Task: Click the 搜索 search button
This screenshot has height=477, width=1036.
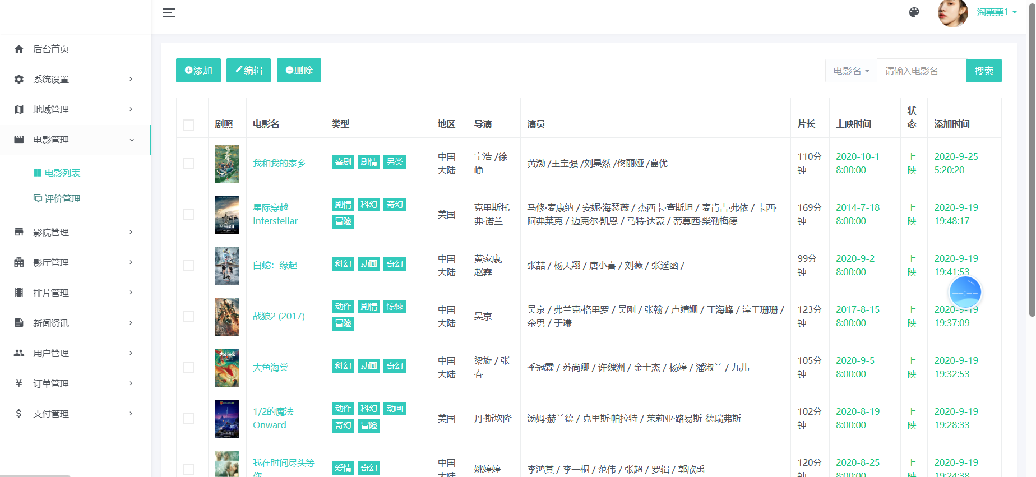Action: point(983,71)
